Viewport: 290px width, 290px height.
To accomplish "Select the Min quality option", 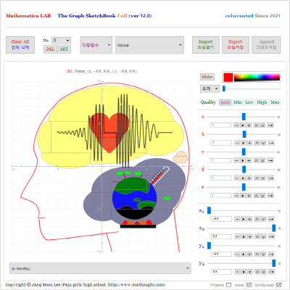I will tap(238, 102).
